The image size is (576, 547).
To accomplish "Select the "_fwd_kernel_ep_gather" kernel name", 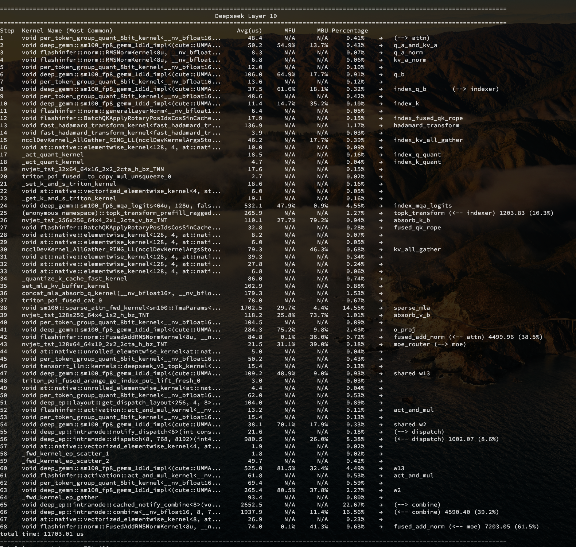I will tap(60, 497).
